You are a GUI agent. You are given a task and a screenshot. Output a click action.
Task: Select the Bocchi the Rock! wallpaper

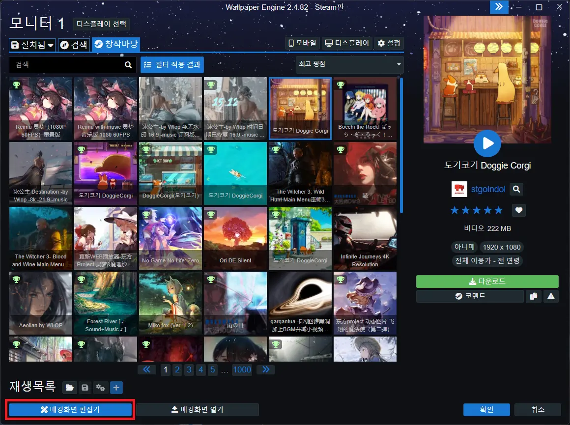(365, 109)
